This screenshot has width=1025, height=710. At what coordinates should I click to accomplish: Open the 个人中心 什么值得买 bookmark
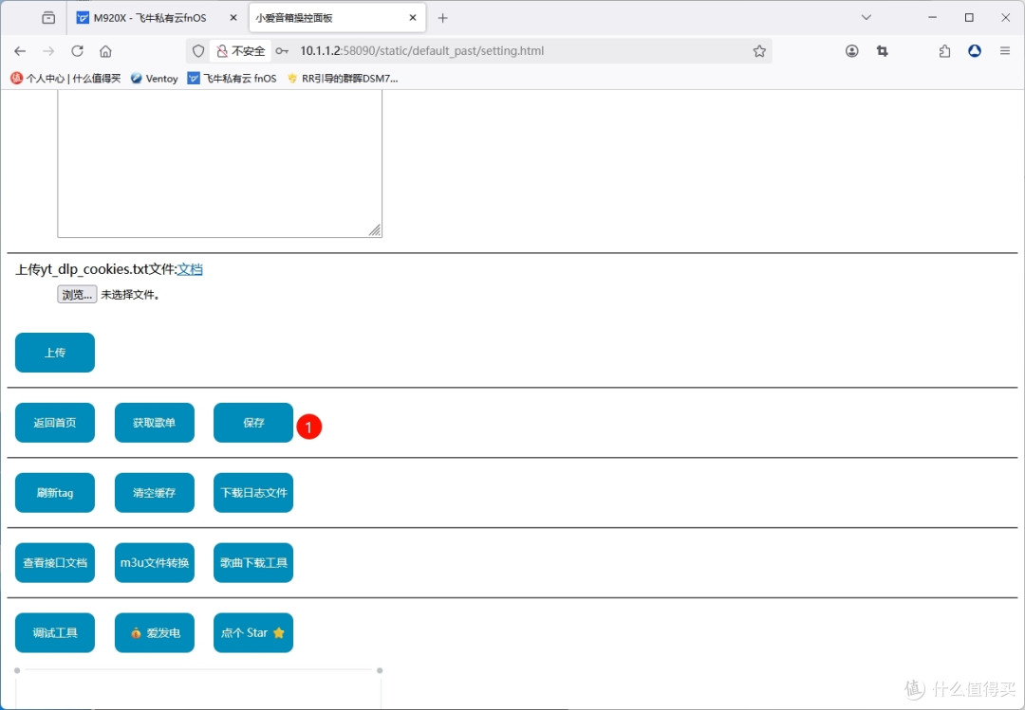(66, 79)
